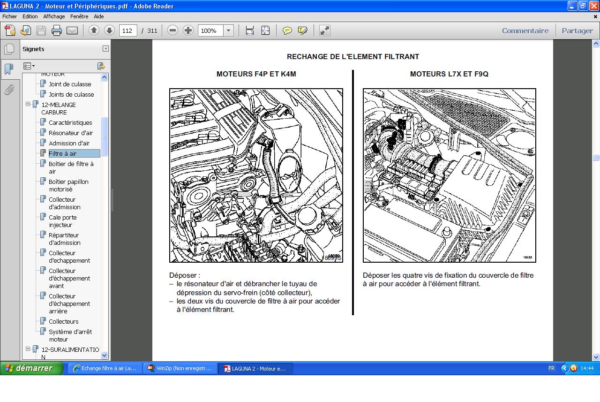Click the fit-width scrolling mode icon

(250, 30)
